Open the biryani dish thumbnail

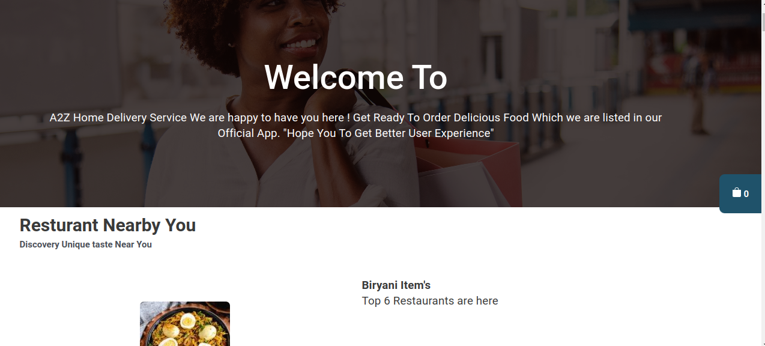click(x=185, y=324)
